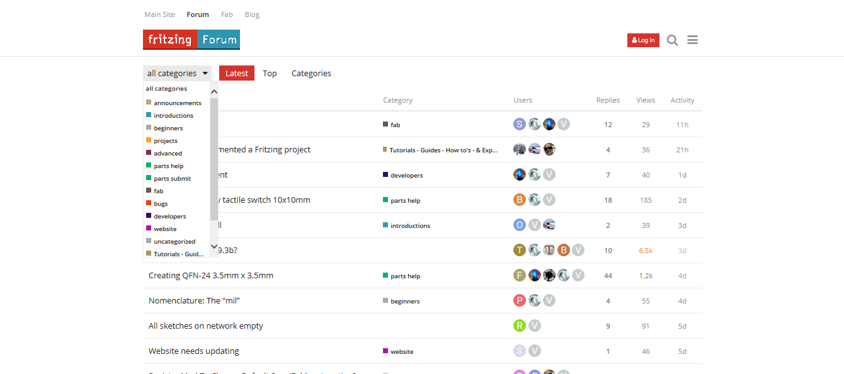The height and width of the screenshot is (374, 844).
Task: Click the gray V avatar in Nomenclature row
Action: (x=549, y=300)
